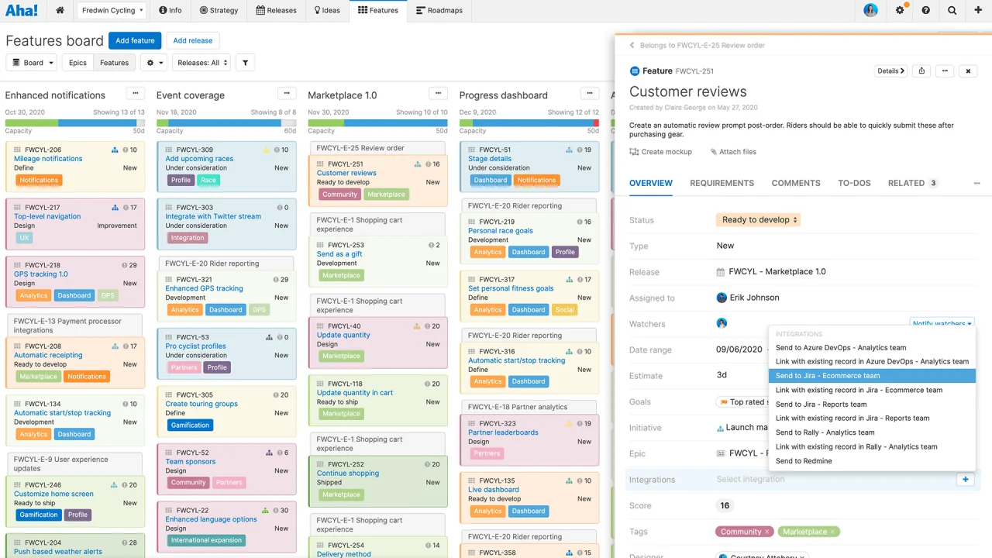
Task: Open the Roadmaps menu
Action: 439,10
